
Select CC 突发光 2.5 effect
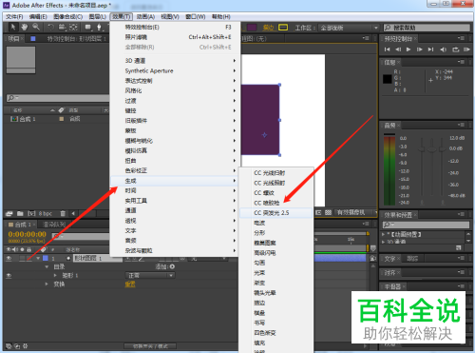pyautogui.click(x=275, y=213)
